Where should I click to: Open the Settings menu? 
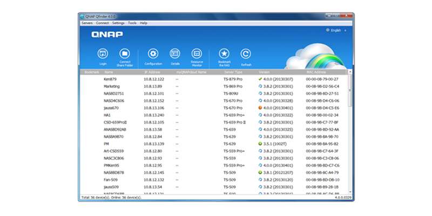(x=118, y=23)
